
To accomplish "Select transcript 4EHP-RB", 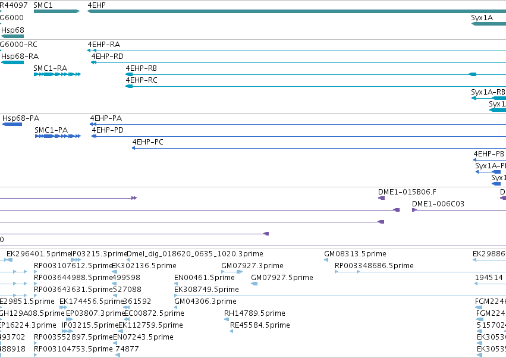I will pos(316,74).
